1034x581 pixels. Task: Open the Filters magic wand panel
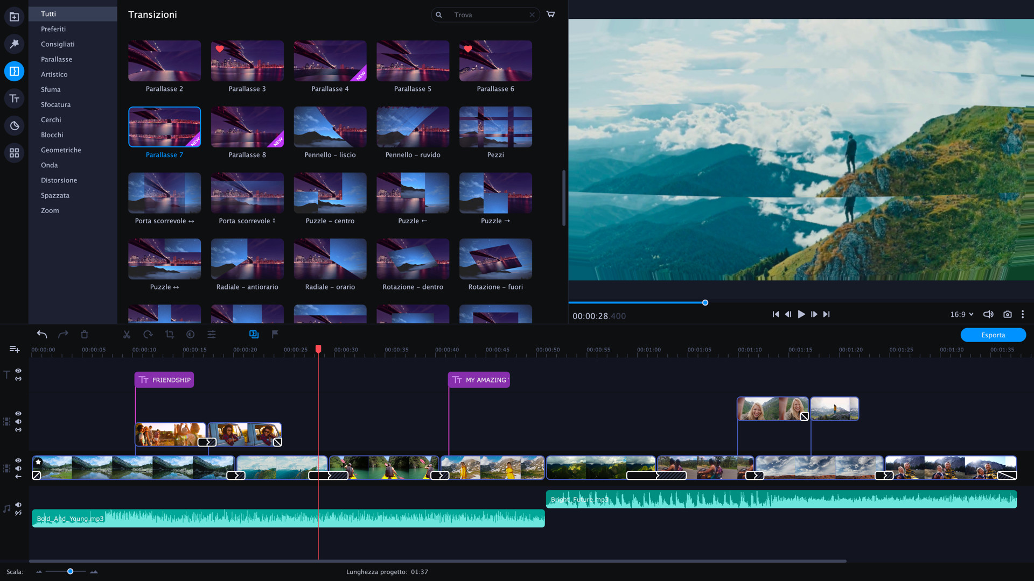(15, 44)
